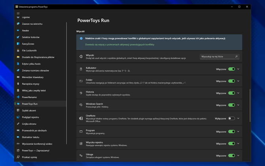
Task: Open Podgląd rejestru page
Action: tap(41, 117)
